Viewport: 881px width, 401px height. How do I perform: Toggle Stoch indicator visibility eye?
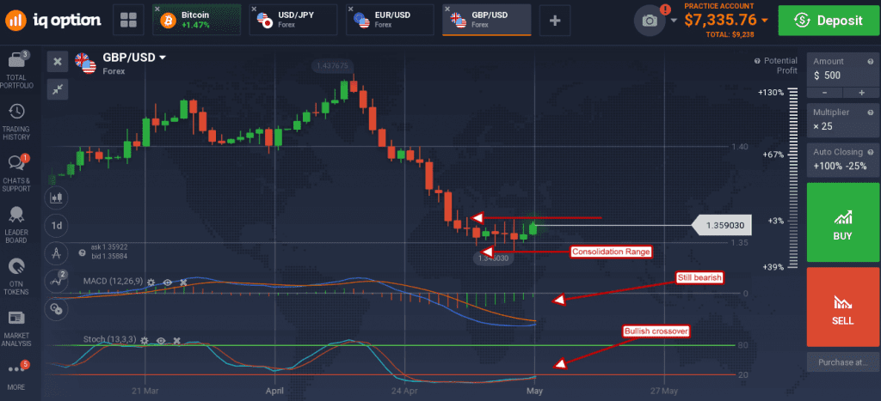tap(161, 341)
